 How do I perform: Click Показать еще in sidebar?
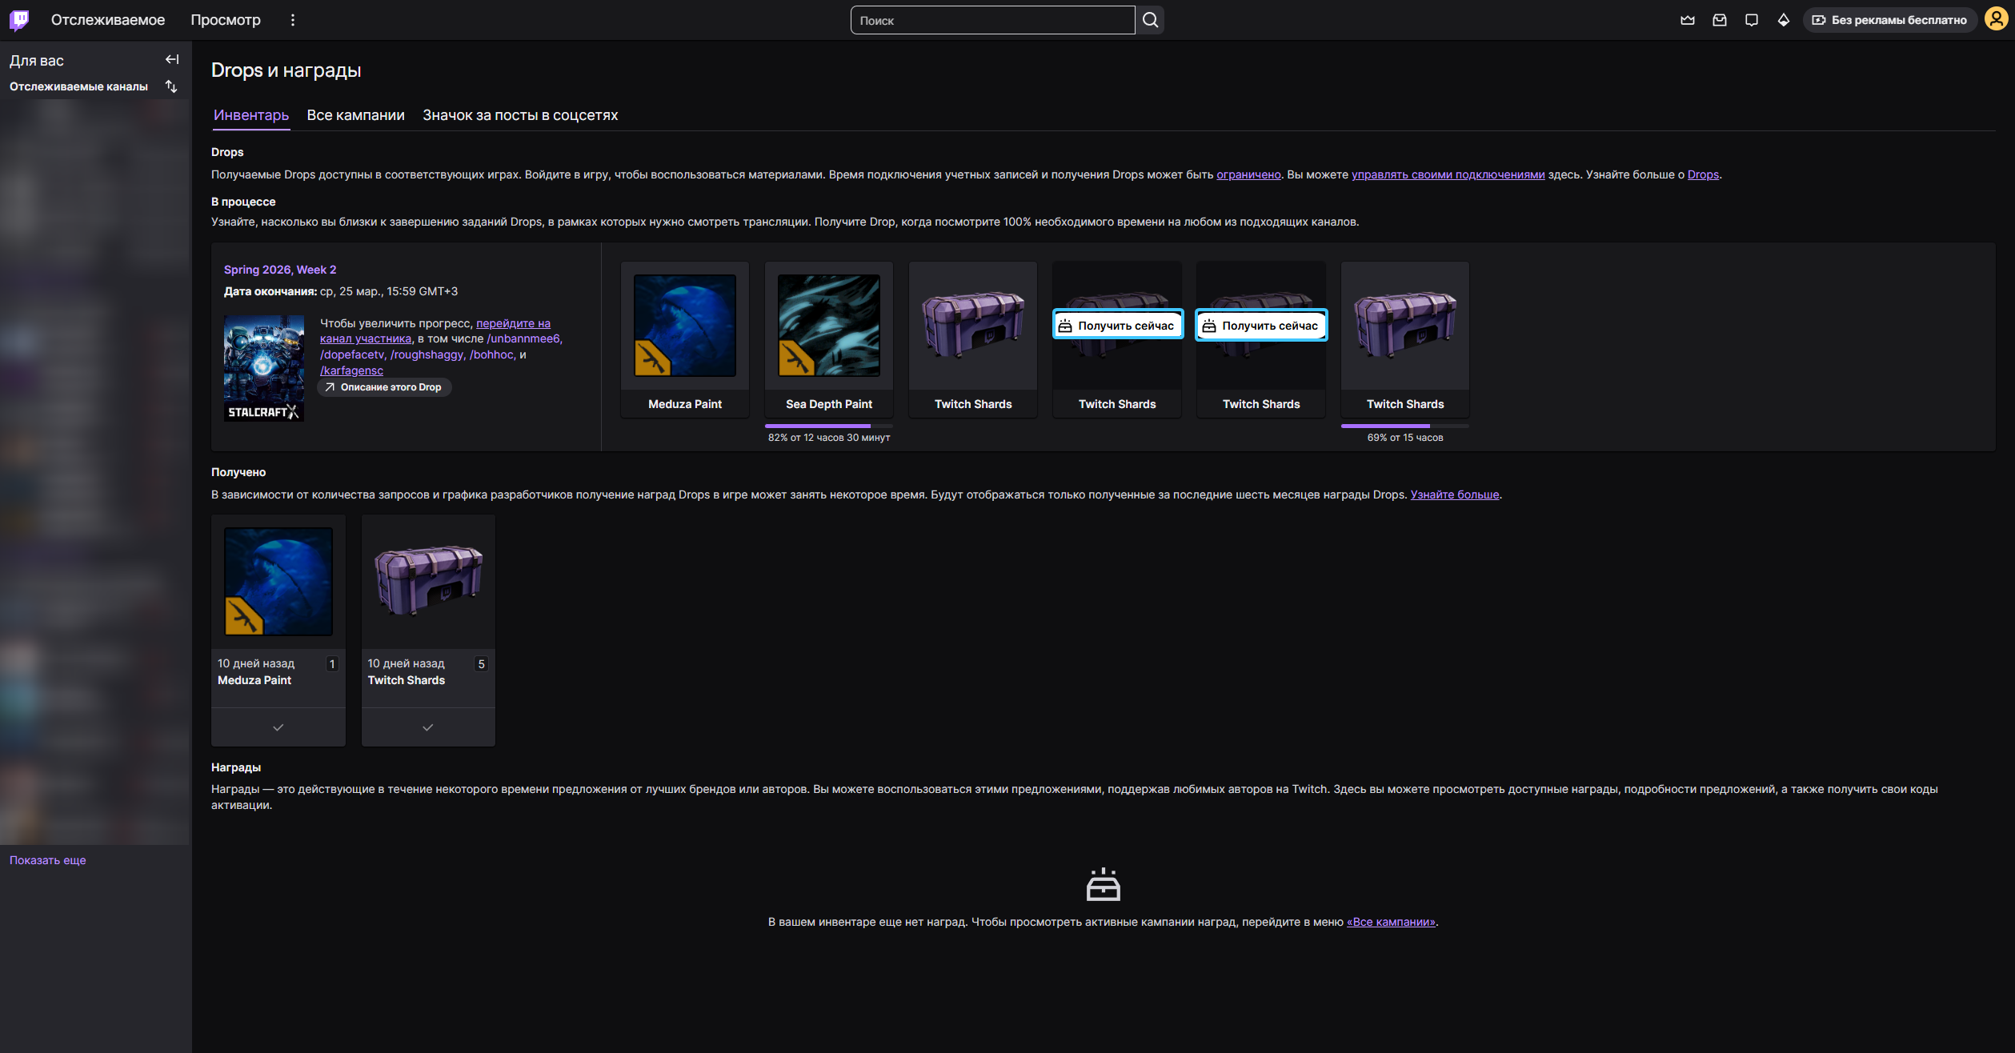coord(47,860)
